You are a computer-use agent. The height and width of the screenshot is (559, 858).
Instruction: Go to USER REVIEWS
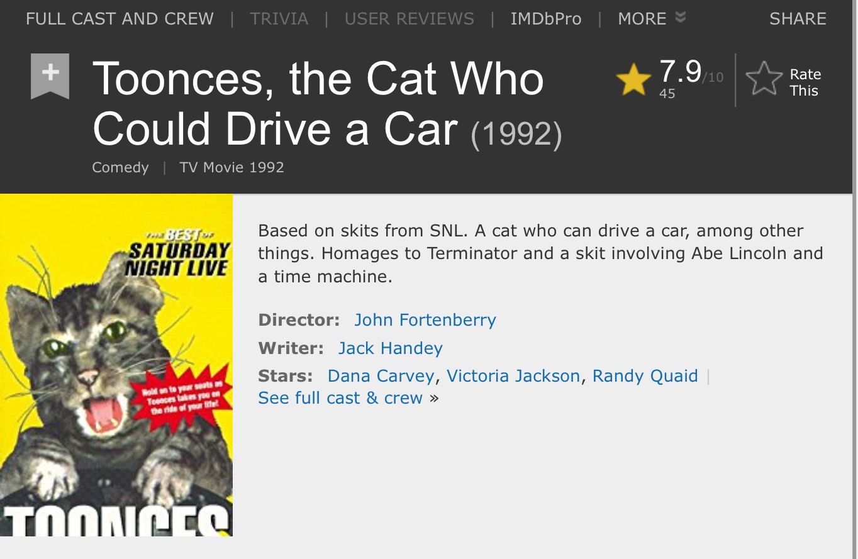(x=409, y=19)
